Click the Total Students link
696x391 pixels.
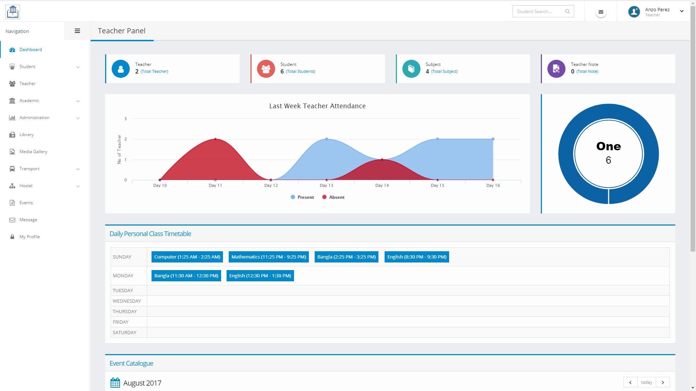[300, 71]
